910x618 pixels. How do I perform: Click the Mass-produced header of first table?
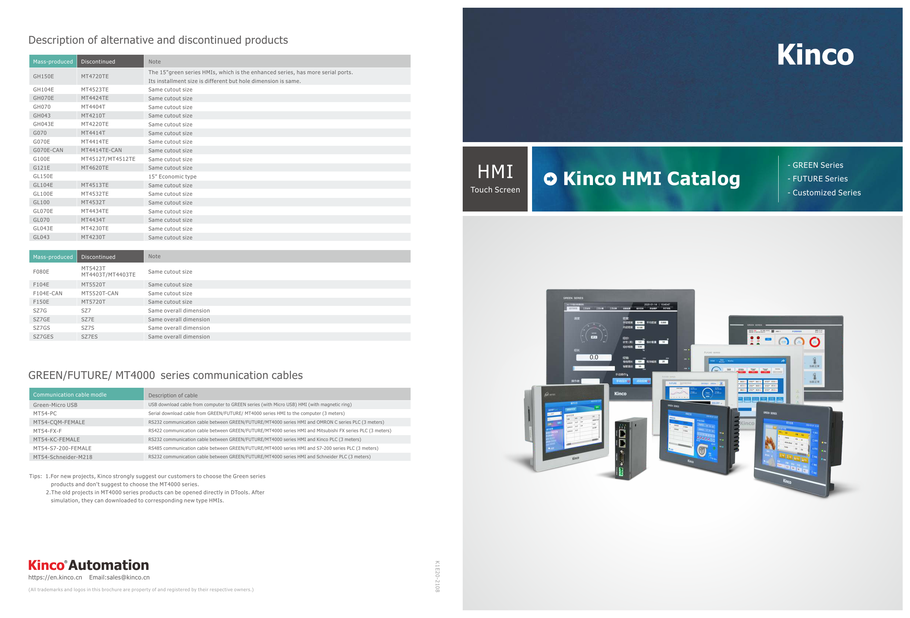pyautogui.click(x=53, y=62)
